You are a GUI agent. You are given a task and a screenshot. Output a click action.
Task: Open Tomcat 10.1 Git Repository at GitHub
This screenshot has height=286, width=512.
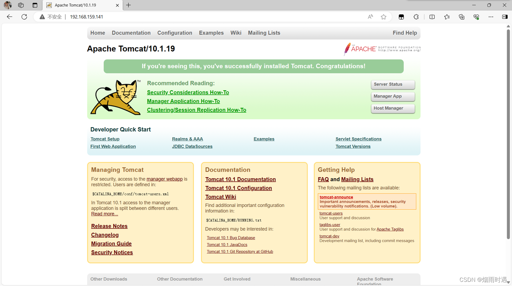240,252
